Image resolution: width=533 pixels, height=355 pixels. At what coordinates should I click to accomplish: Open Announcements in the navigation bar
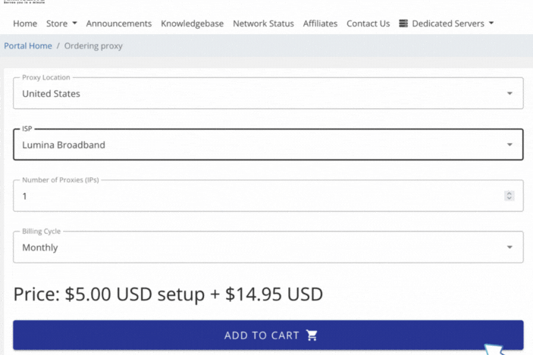coord(119,23)
